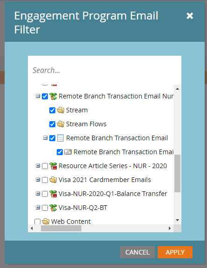
Task: Click the Apply button
Action: pos(175,252)
